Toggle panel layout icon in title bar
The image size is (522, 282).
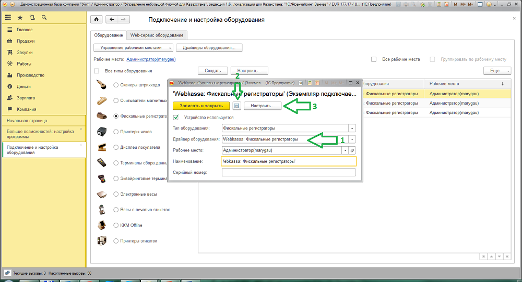(x=480, y=4)
